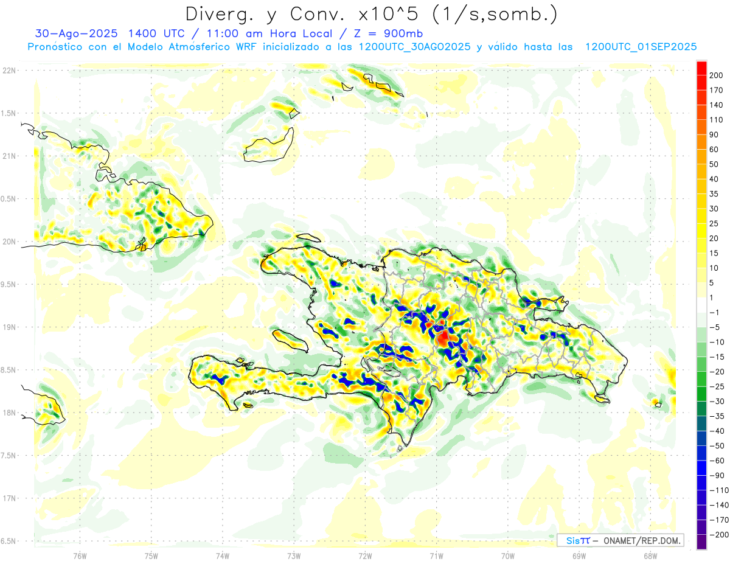The height and width of the screenshot is (564, 730).
Task: Click the positive 110 legend value
Action: [717, 120]
